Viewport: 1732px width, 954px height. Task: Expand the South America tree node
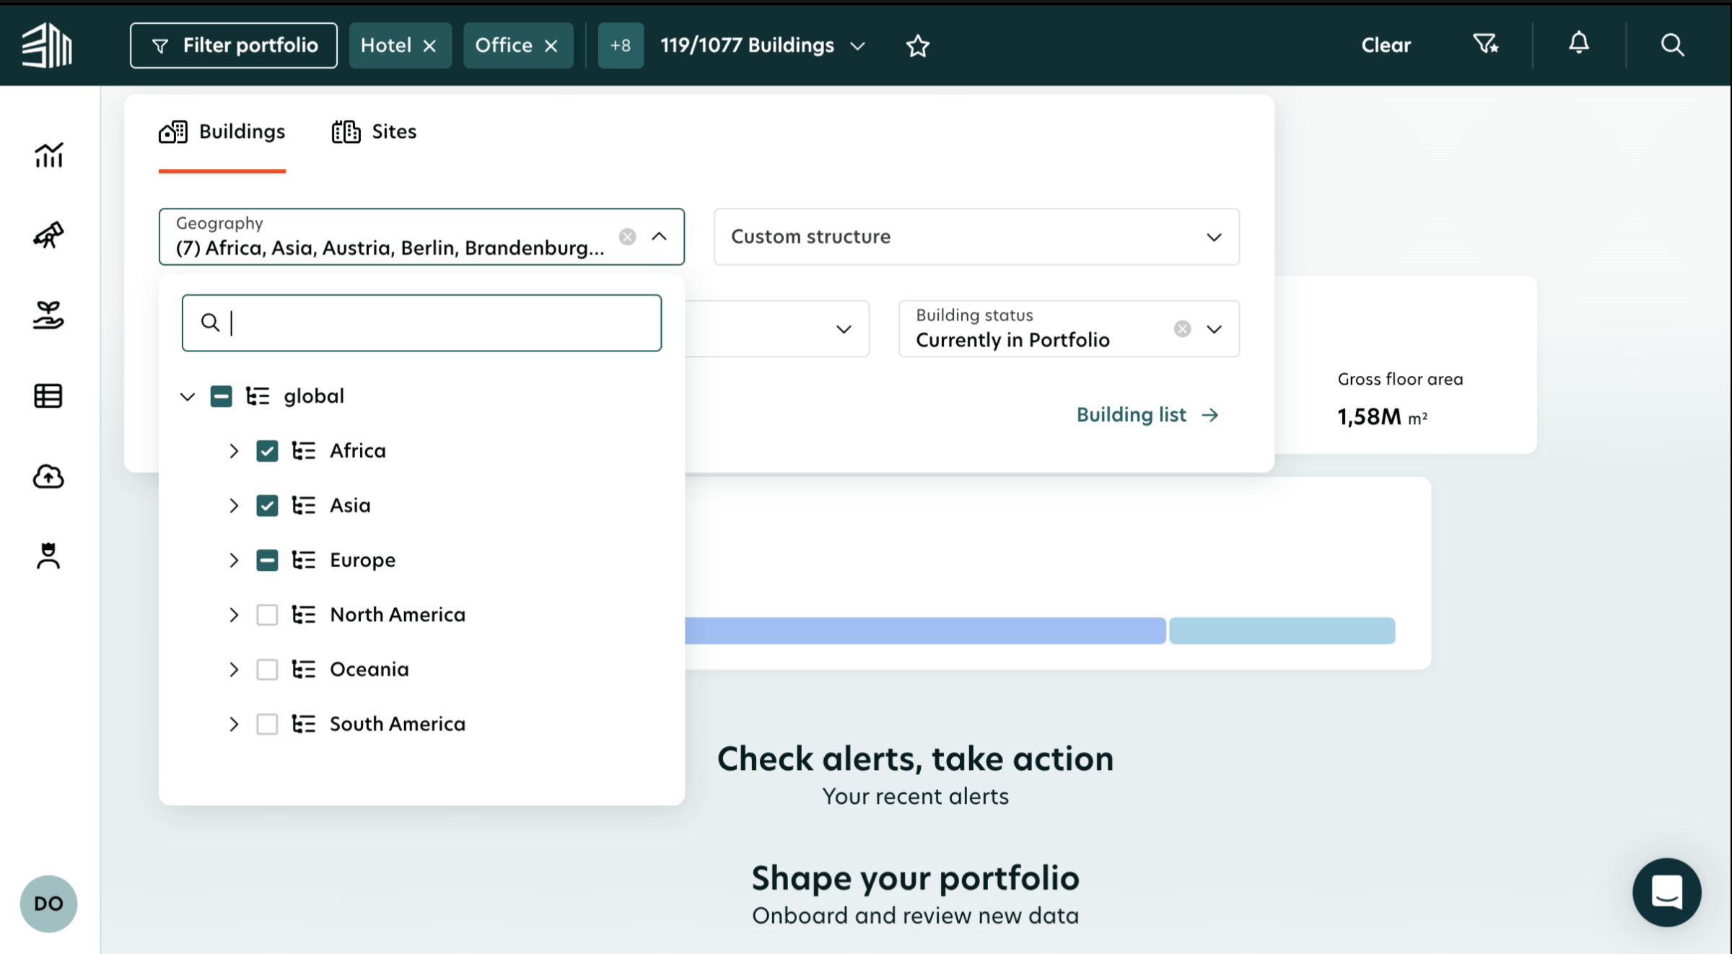pyautogui.click(x=234, y=724)
